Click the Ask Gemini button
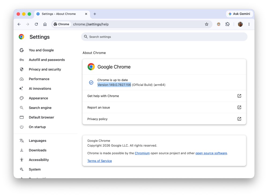268x196 pixels. [x=239, y=14]
